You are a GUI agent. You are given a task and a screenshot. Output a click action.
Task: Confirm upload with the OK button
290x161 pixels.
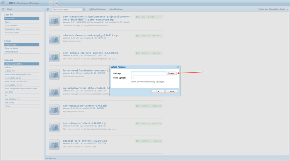[158, 92]
